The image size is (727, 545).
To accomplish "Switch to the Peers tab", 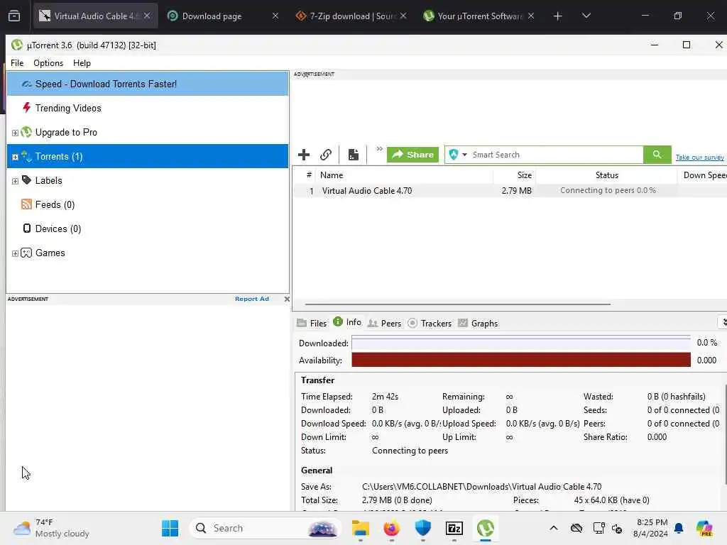I will point(384,324).
